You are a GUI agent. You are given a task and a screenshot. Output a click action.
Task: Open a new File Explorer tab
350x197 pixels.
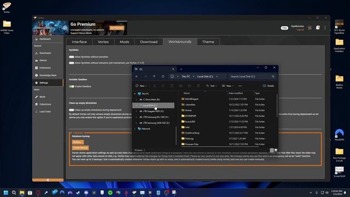coord(181,69)
